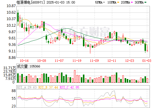Screen dimensions: 154x108
Task: Select the 12-23 date axis label
Action: coord(130,61)
